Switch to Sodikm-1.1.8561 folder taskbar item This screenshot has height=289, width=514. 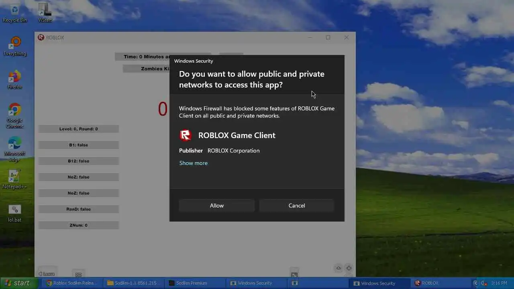click(x=134, y=283)
